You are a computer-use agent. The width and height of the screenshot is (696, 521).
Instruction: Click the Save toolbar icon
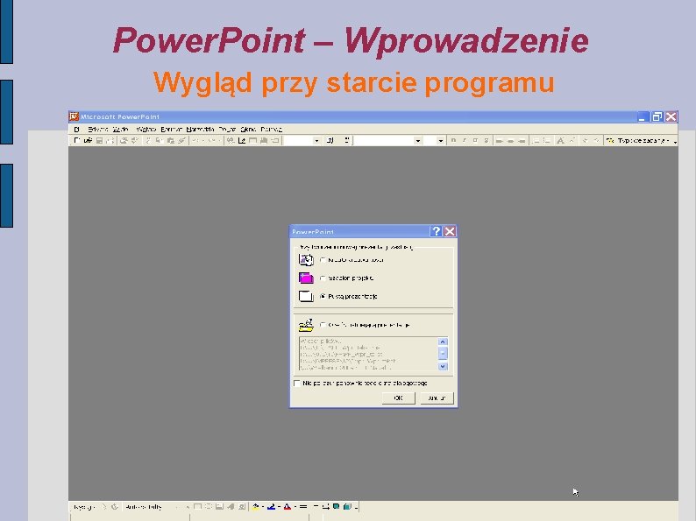point(99,141)
